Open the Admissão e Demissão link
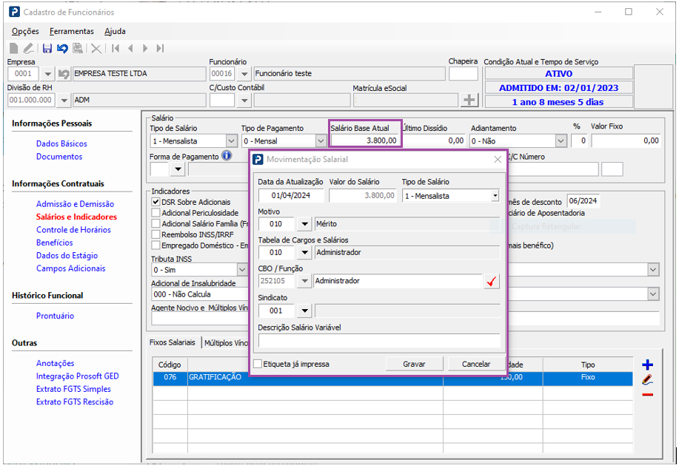 point(75,204)
